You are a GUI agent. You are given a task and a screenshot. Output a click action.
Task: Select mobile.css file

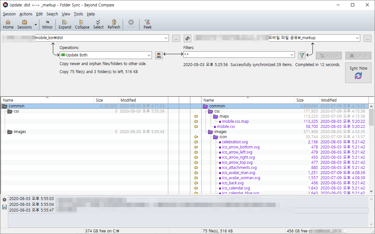tap(226, 127)
